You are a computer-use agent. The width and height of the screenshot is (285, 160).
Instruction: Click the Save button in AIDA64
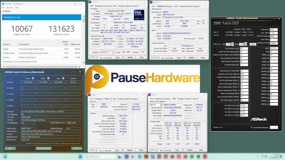pyautogui.click(x=10, y=148)
